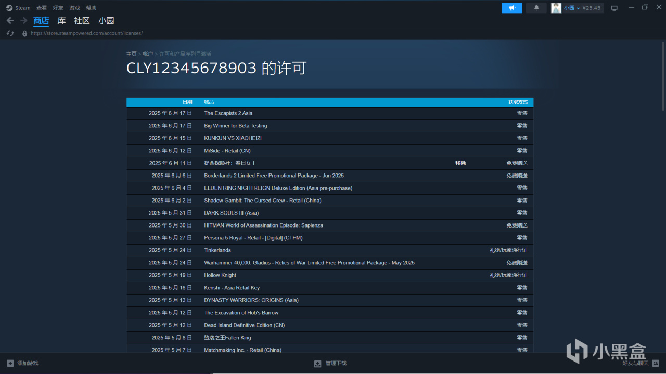Screen dimensions: 666x374
Task: Go forward with the right arrow
Action: pos(23,20)
